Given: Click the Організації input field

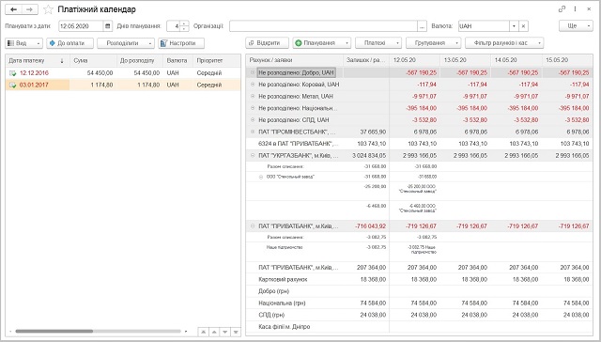Looking at the screenshot, I should tap(323, 26).
